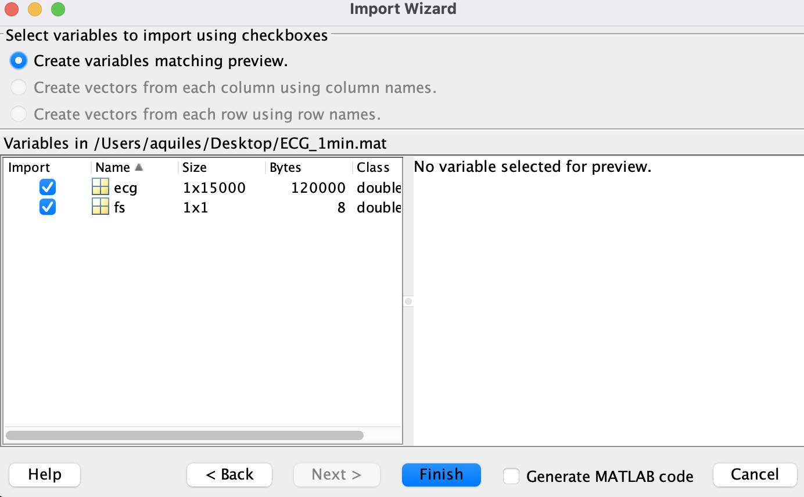The image size is (804, 497).
Task: Select Create variables matching preview
Action: point(18,60)
